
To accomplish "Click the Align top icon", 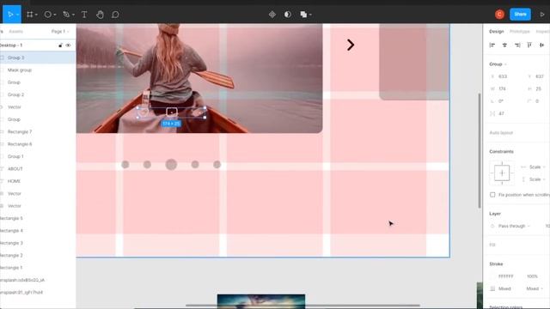I will 529,45.
